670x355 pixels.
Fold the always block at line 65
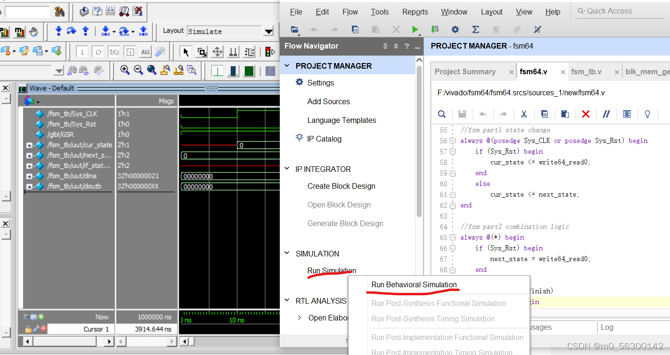452,237
